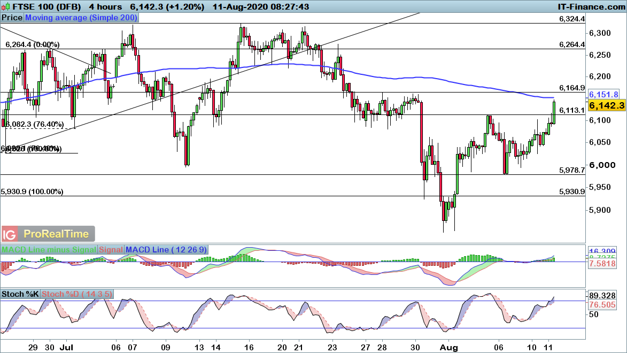Select the Price panel label
The width and height of the screenshot is (627, 353).
tap(12, 18)
